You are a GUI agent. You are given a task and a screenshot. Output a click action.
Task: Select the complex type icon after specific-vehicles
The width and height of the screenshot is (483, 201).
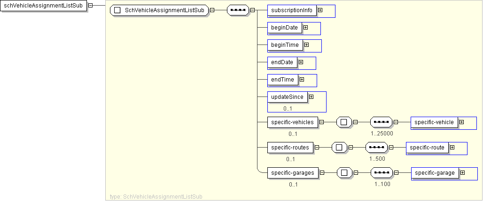point(344,122)
